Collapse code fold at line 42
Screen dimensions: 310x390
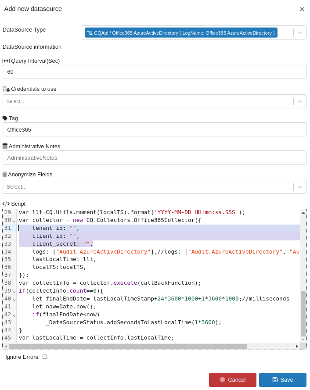coord(14,315)
